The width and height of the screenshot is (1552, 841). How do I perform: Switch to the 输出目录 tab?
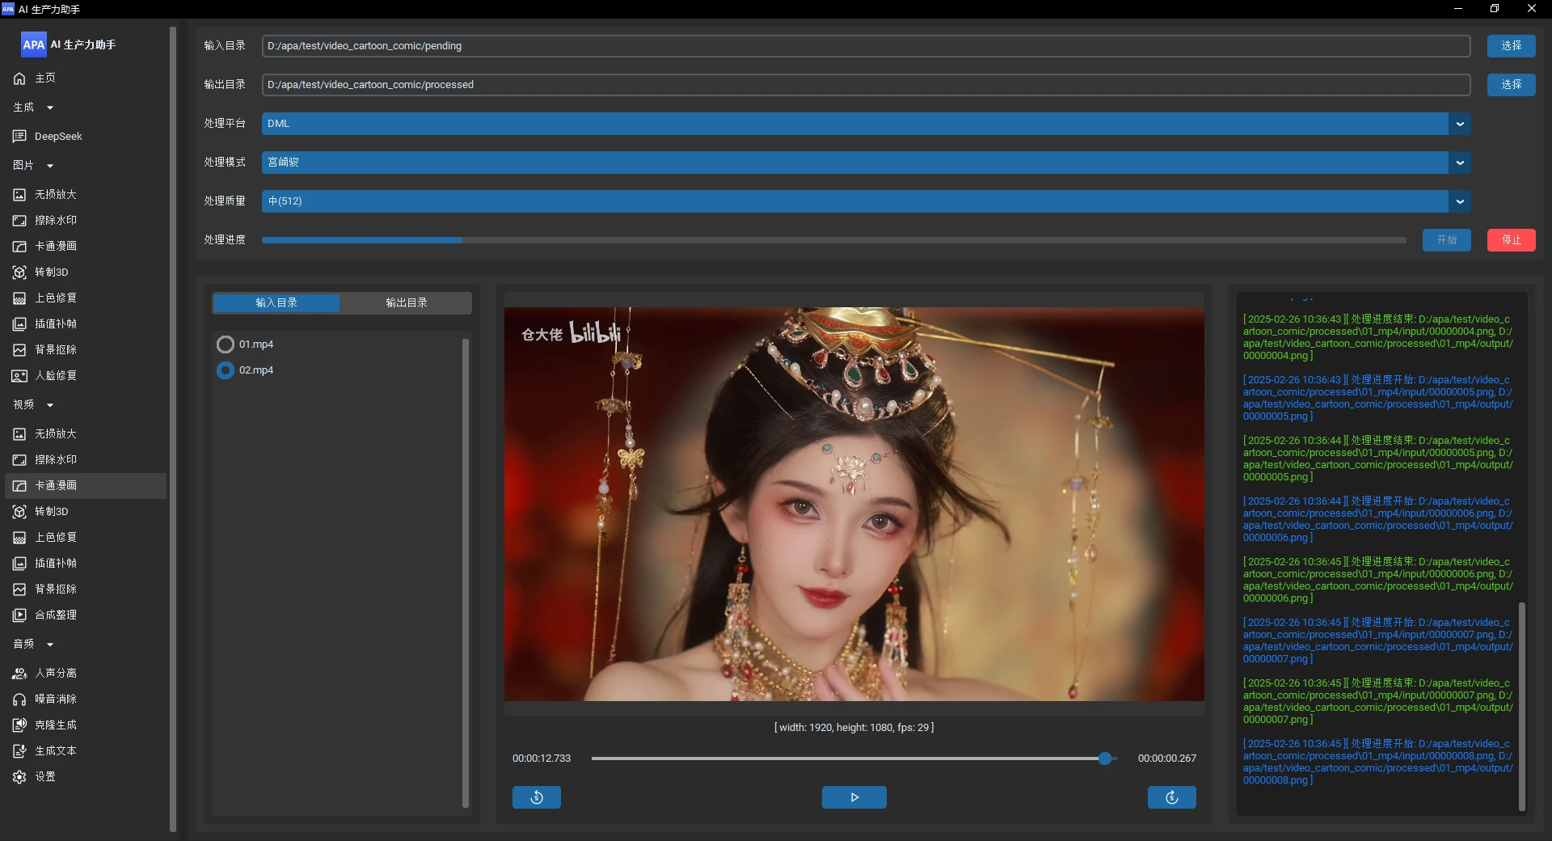pos(406,303)
